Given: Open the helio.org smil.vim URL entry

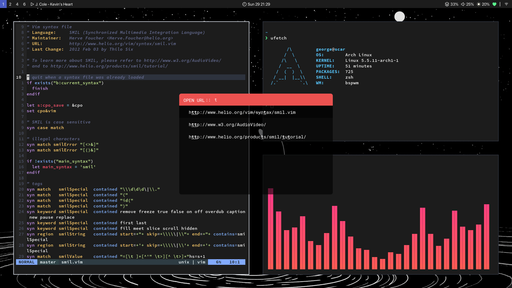Looking at the screenshot, I should [x=256, y=112].
